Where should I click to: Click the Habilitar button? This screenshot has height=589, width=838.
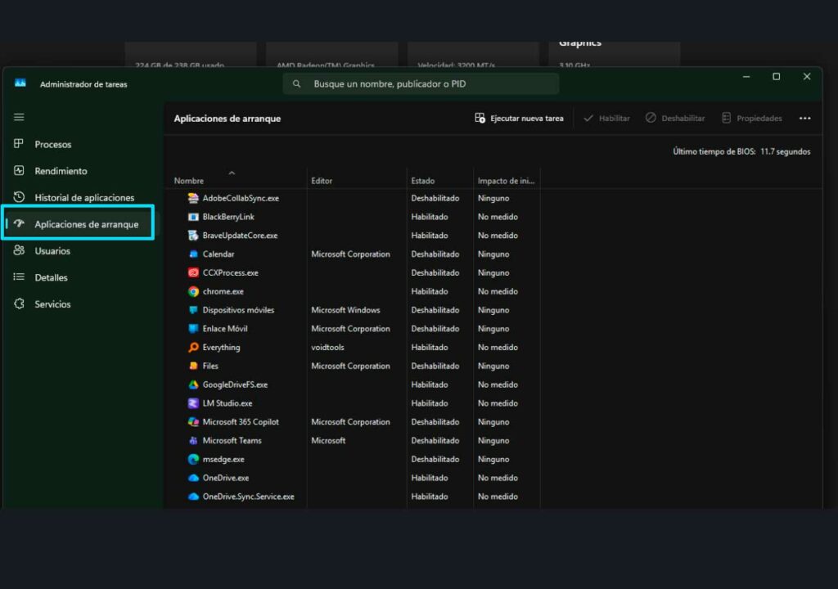pyautogui.click(x=606, y=118)
